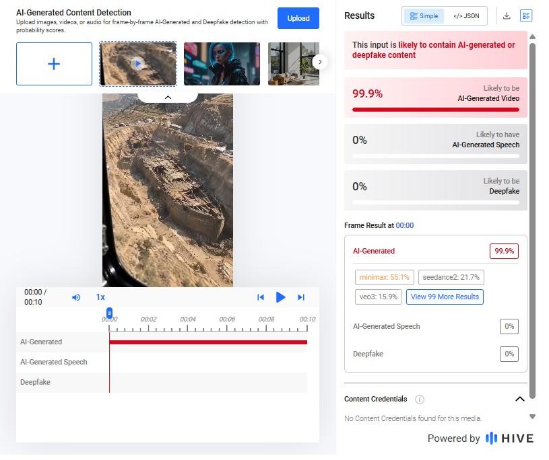Click the Hive logo
The width and height of the screenshot is (549, 460).
coord(509,438)
